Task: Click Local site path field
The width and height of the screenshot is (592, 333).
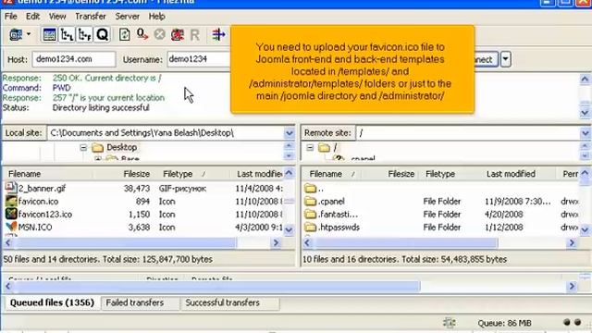Action: [166, 133]
